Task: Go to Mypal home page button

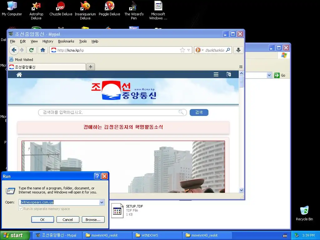Action: point(42,50)
